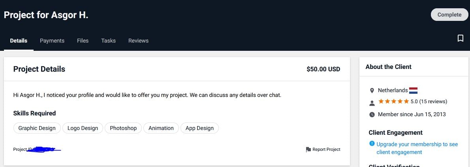Click the Complete status button
The height and width of the screenshot is (167, 470).
click(449, 15)
